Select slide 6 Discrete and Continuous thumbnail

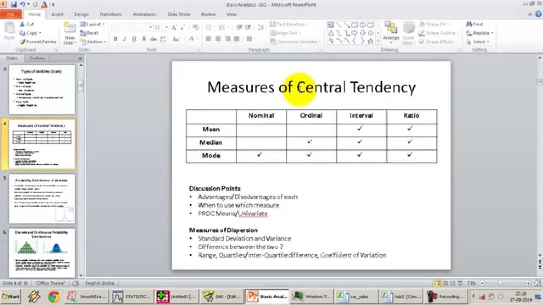[42, 253]
